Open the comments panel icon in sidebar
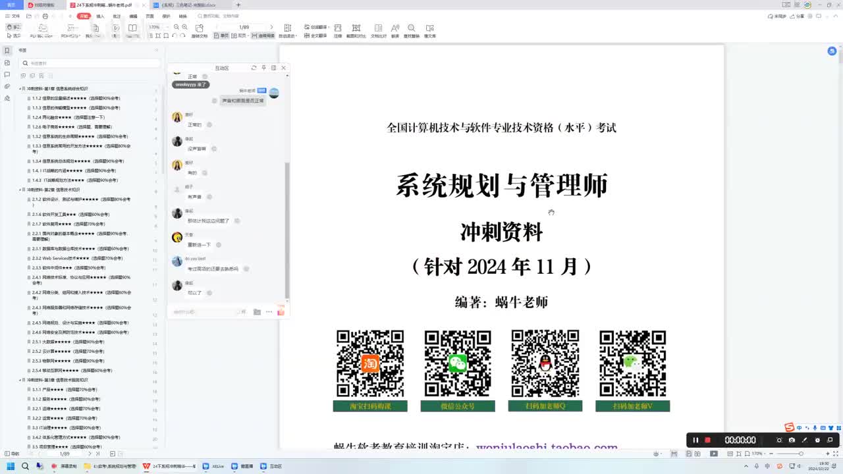843x474 pixels. (7, 74)
